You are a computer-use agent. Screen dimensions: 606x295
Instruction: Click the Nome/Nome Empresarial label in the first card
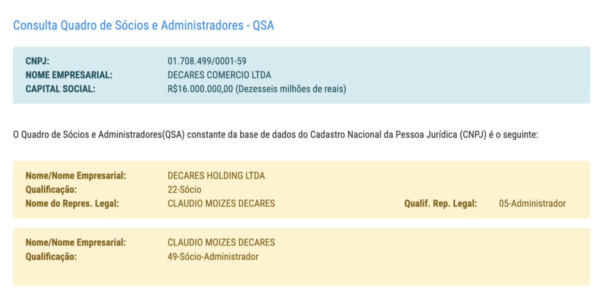coord(76,176)
